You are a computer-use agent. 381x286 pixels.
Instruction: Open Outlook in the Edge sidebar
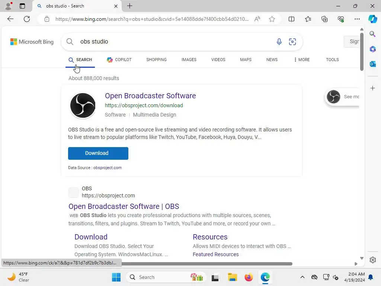pyautogui.click(x=372, y=64)
